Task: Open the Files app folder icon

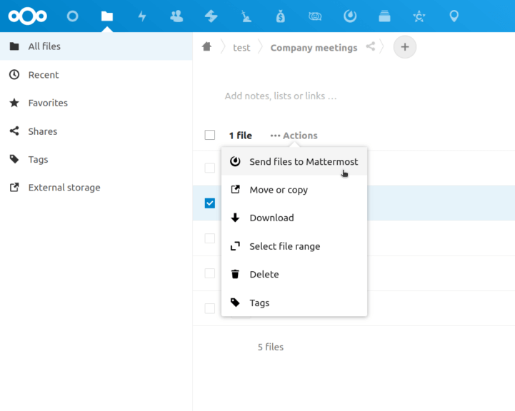Action: point(106,16)
